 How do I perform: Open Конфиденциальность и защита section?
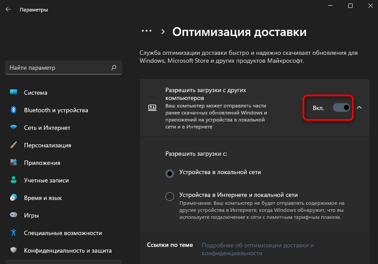tap(68, 250)
